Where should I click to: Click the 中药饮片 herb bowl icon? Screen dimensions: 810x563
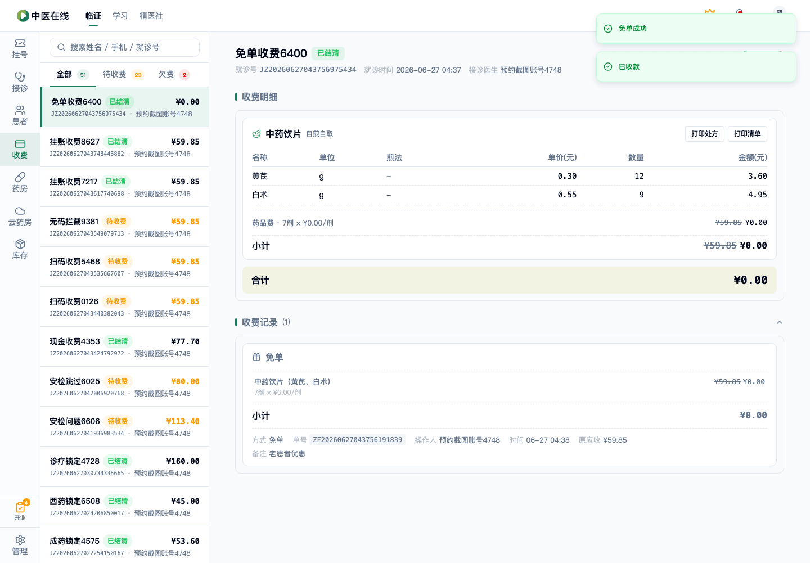click(256, 134)
